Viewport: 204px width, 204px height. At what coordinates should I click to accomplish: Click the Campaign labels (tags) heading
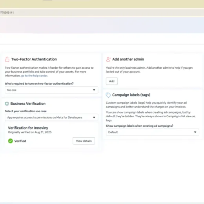131,95
